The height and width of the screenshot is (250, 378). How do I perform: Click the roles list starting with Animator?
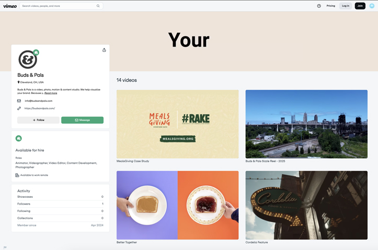coord(56,165)
